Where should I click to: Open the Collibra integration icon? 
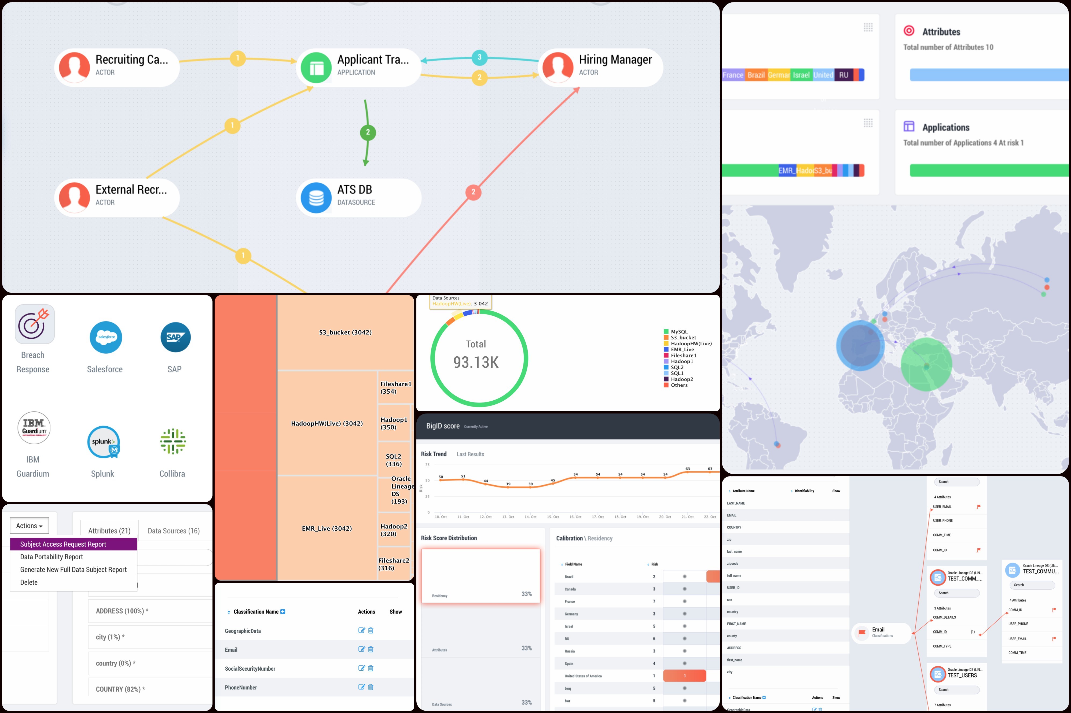pos(173,442)
